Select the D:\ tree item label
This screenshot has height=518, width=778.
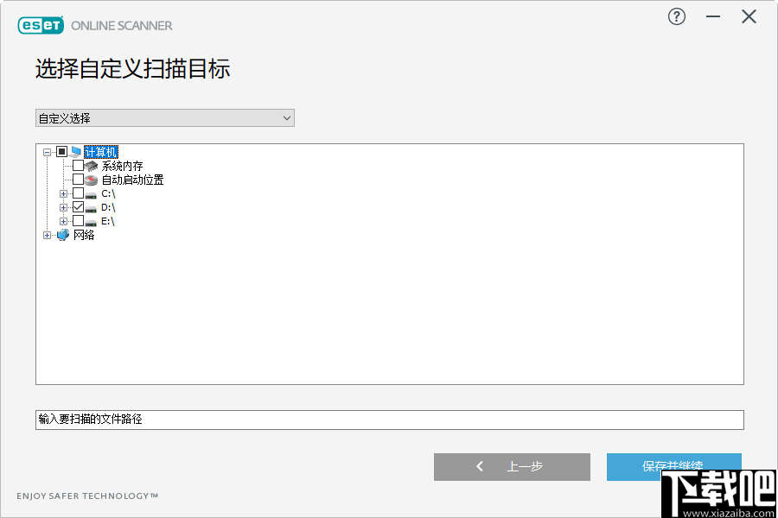pos(109,207)
